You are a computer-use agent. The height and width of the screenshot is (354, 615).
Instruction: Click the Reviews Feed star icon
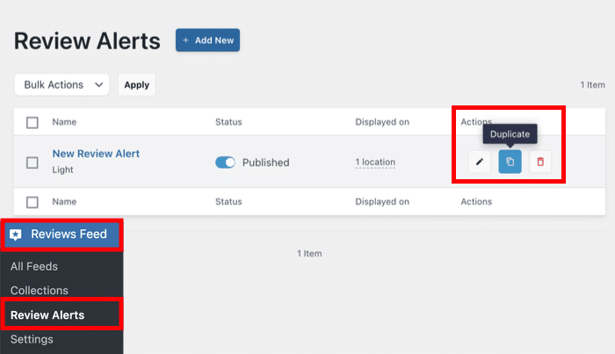coord(16,235)
